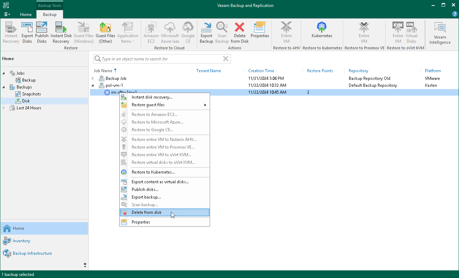This screenshot has height=278, width=459.
Task: Click the VMware platform cell
Action: pos(432,78)
